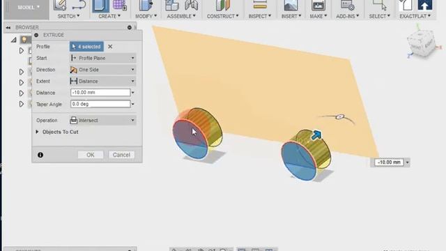446x251 pixels.
Task: Open the canvas distance field dropdown arrow
Action: point(407,162)
